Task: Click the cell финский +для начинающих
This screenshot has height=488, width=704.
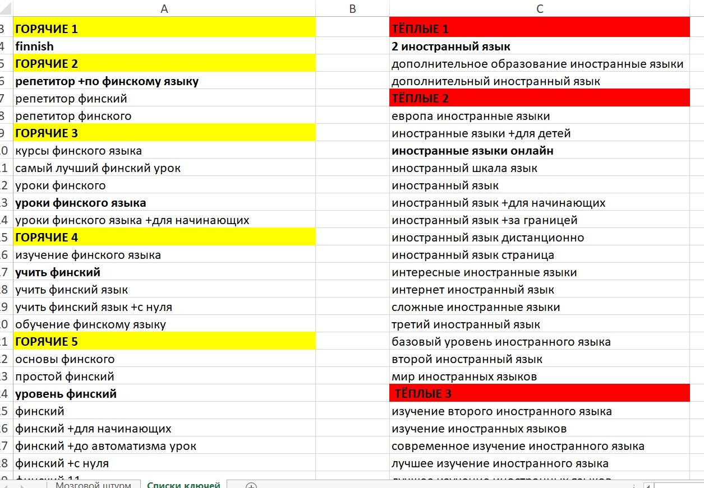Action: tap(164, 428)
